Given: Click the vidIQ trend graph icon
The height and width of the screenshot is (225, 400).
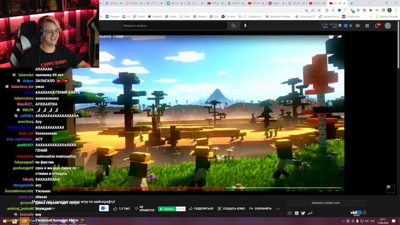Looking at the screenshot, I should pos(310,213).
